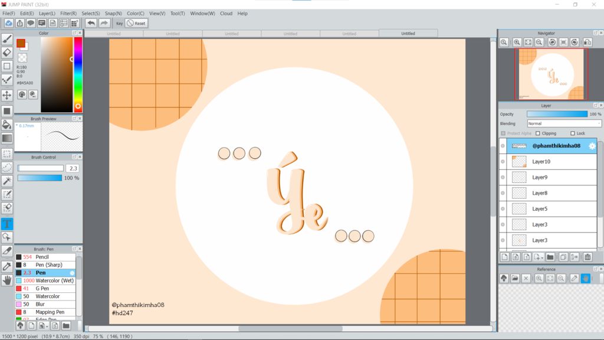
Task: Toggle the Protect Alpha checkbox
Action: (x=503, y=133)
